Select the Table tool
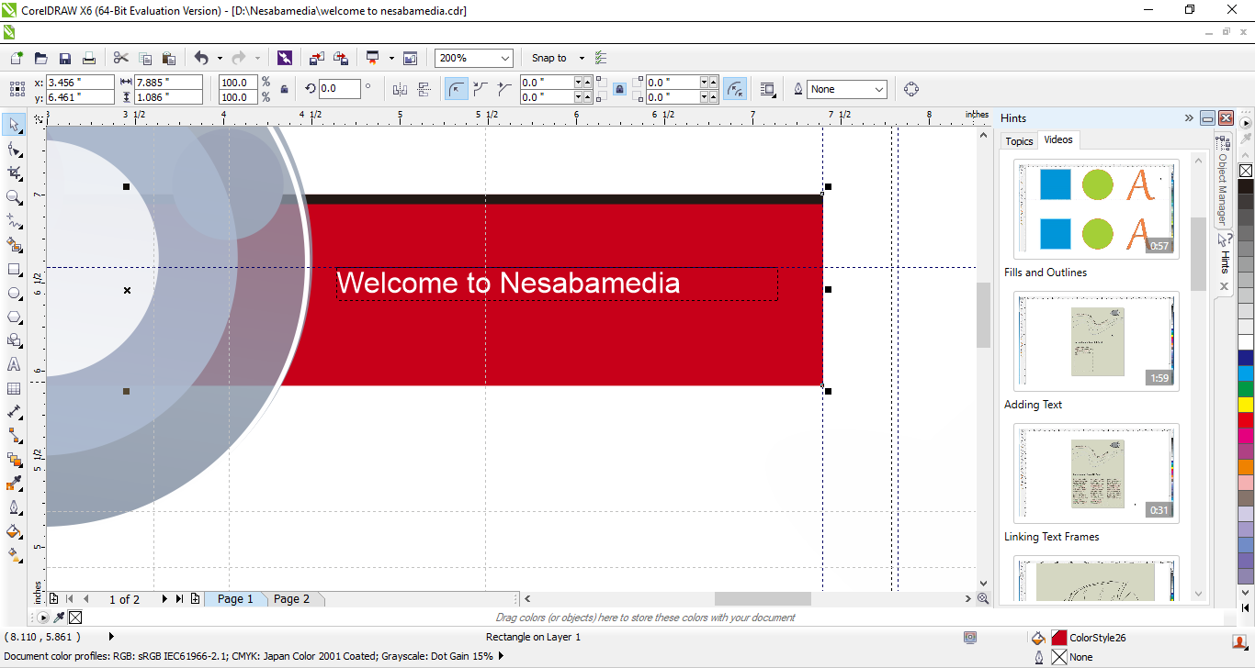Image resolution: width=1255 pixels, height=668 pixels. 14,388
